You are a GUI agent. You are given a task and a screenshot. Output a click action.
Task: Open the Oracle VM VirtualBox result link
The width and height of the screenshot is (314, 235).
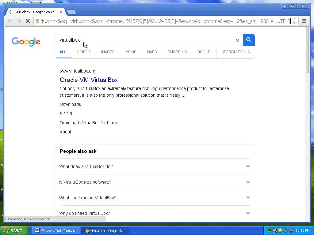pyautogui.click(x=89, y=80)
